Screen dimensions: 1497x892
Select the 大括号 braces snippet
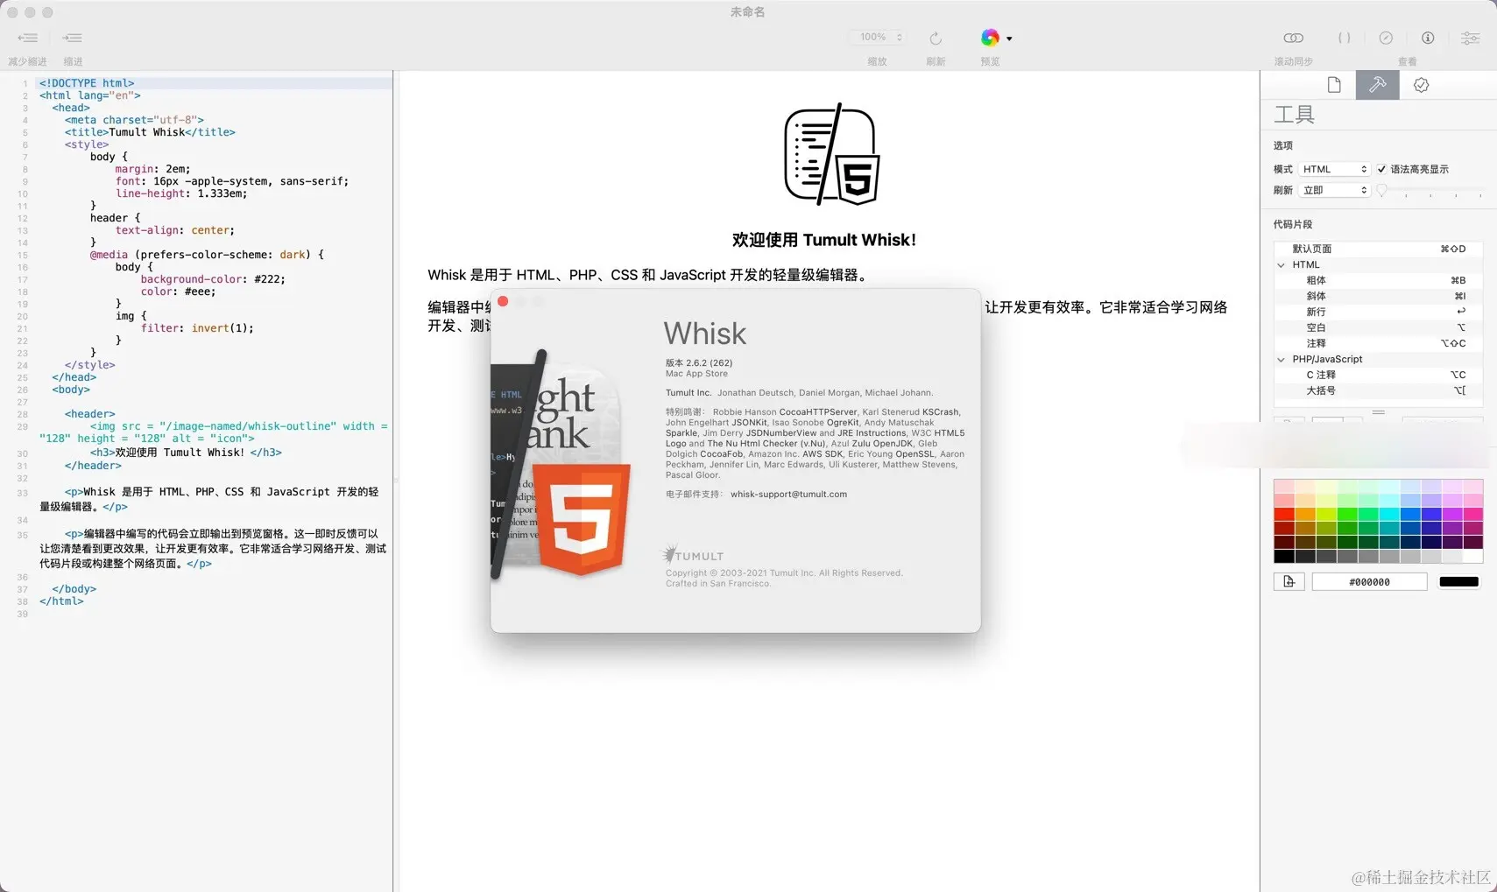click(x=1378, y=390)
